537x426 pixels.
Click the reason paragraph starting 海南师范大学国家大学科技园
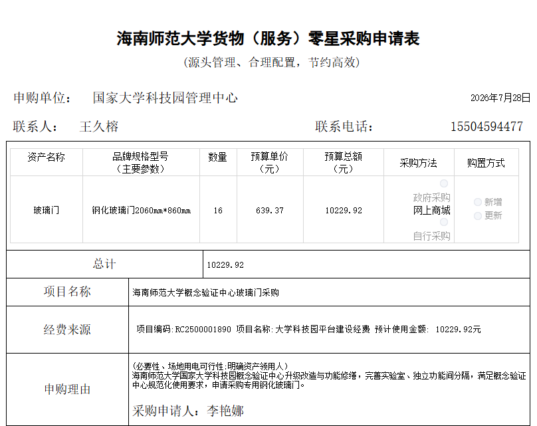pyautogui.click(x=329, y=380)
